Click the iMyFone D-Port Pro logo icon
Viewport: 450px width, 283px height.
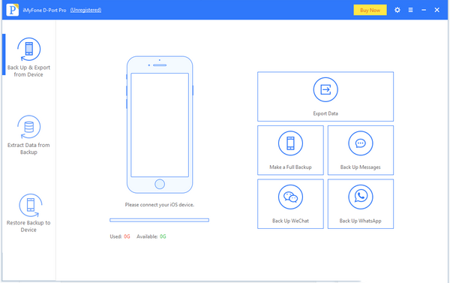[x=12, y=10]
